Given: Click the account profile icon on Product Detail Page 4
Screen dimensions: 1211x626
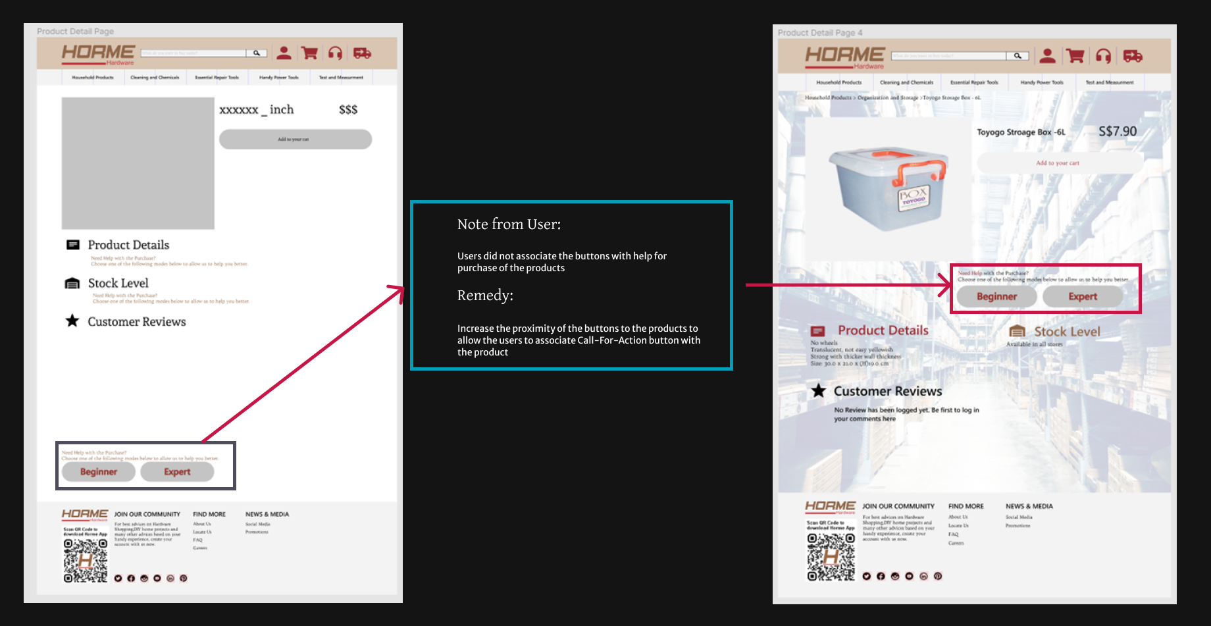Looking at the screenshot, I should tap(1048, 56).
